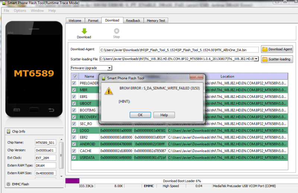The width and height of the screenshot is (298, 193).
Task: Uncheck the USRDATA partition checkbox
Action: (x=74, y=158)
